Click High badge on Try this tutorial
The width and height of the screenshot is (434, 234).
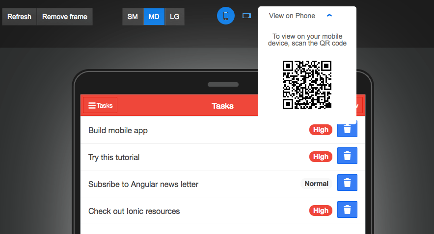point(321,157)
